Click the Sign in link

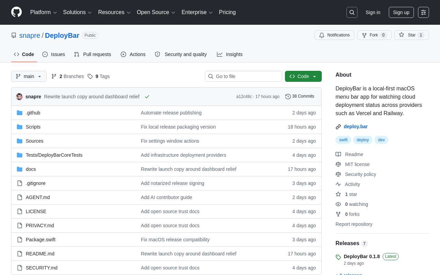(x=373, y=12)
